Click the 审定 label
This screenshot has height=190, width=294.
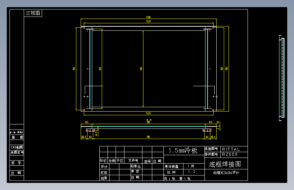135,171
